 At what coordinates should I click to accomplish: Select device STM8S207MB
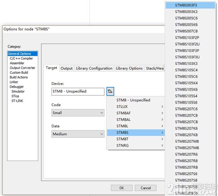[190, 148]
